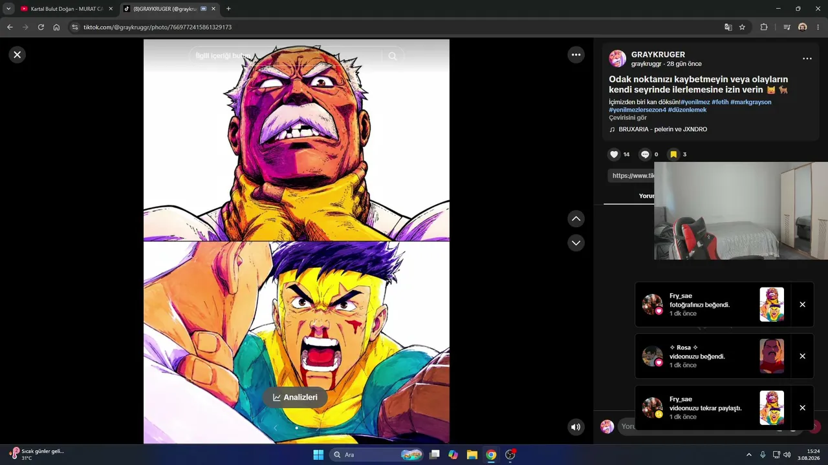Translate this page via address bar icon
The width and height of the screenshot is (828, 465).
pos(728,27)
